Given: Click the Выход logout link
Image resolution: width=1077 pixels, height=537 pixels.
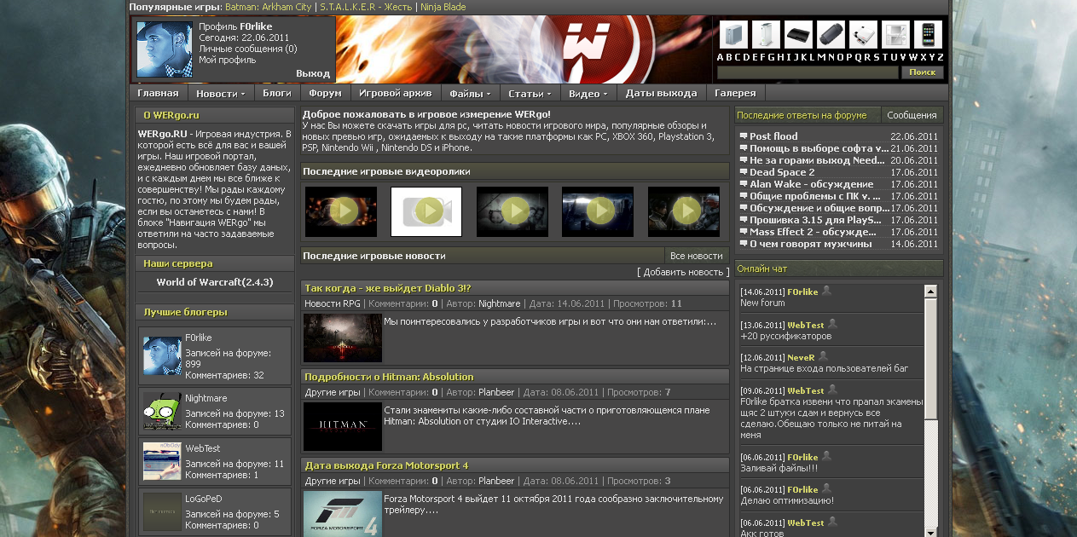Looking at the screenshot, I should click(x=313, y=73).
